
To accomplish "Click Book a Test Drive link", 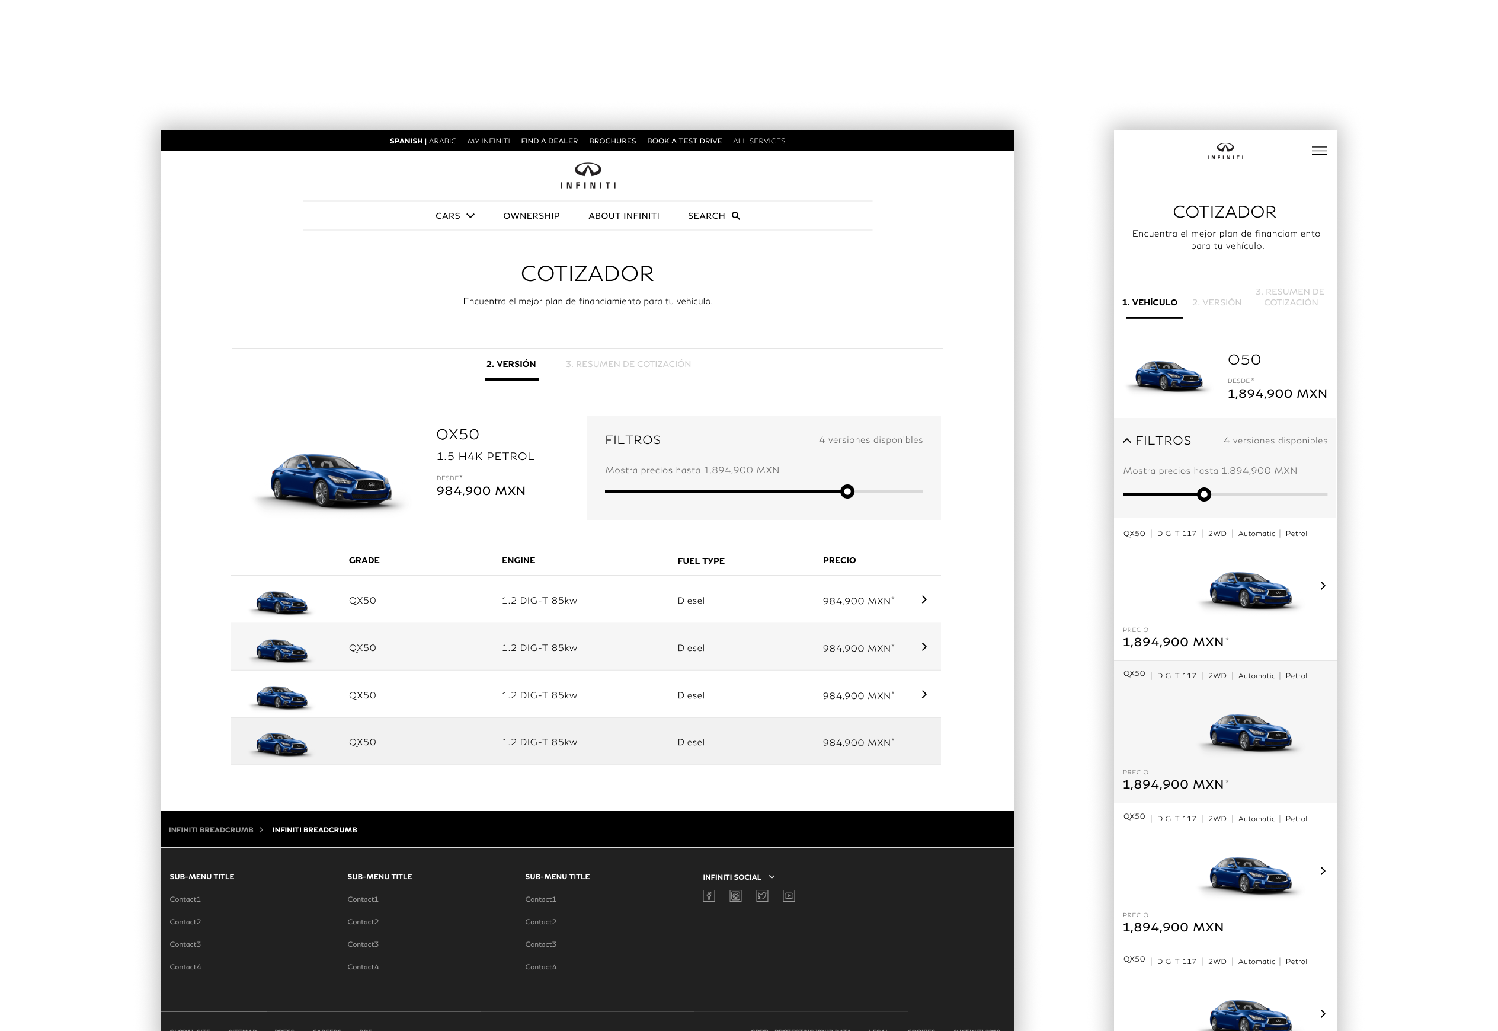I will 684,141.
